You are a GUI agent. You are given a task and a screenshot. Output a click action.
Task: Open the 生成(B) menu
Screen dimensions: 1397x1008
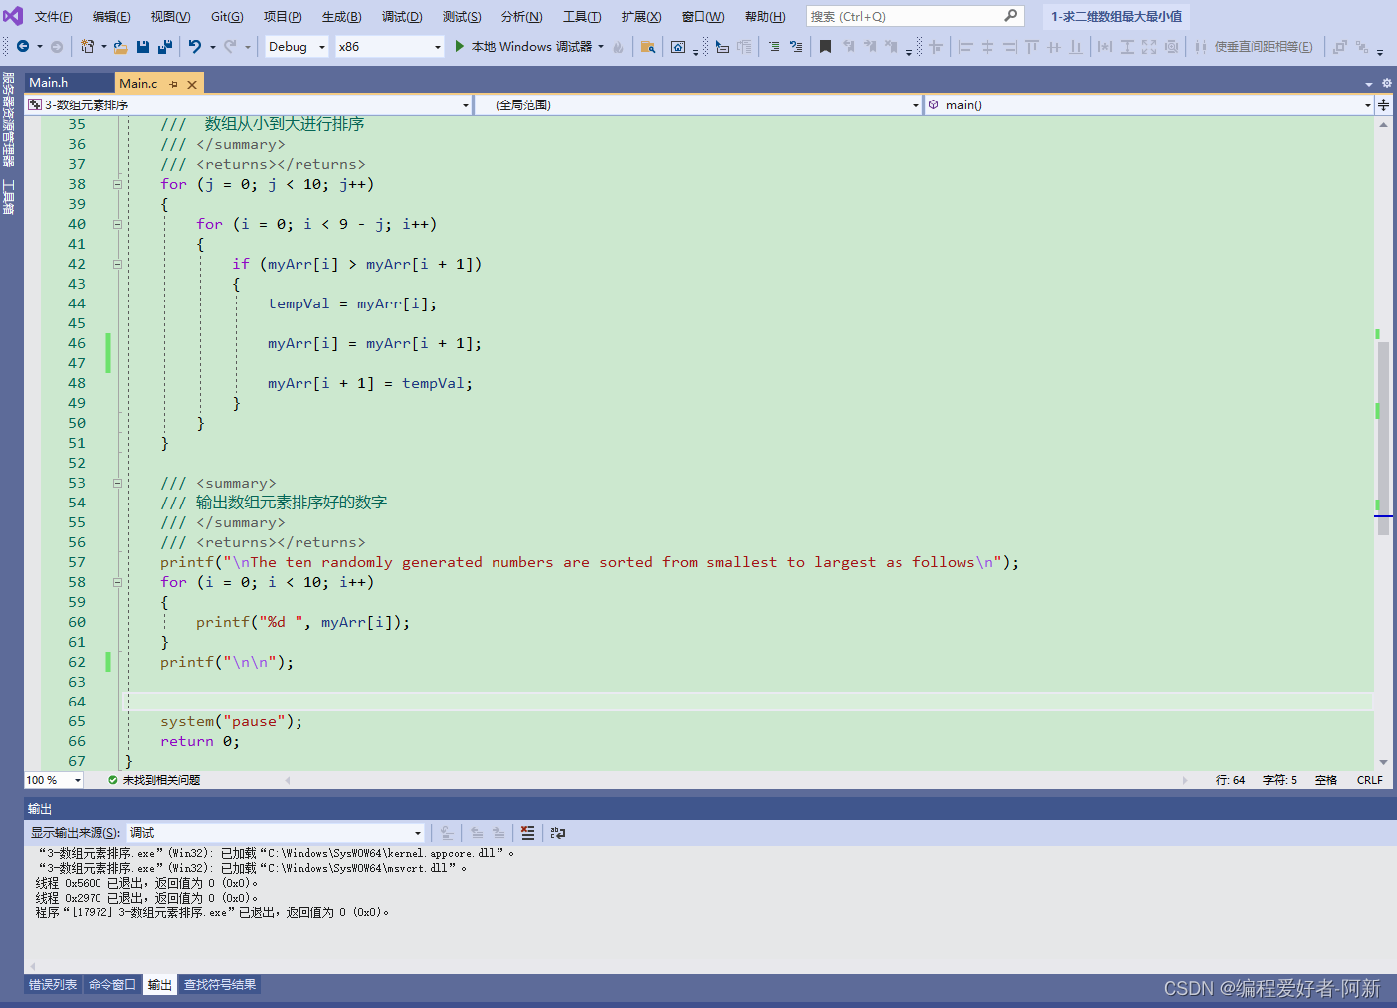(x=341, y=17)
